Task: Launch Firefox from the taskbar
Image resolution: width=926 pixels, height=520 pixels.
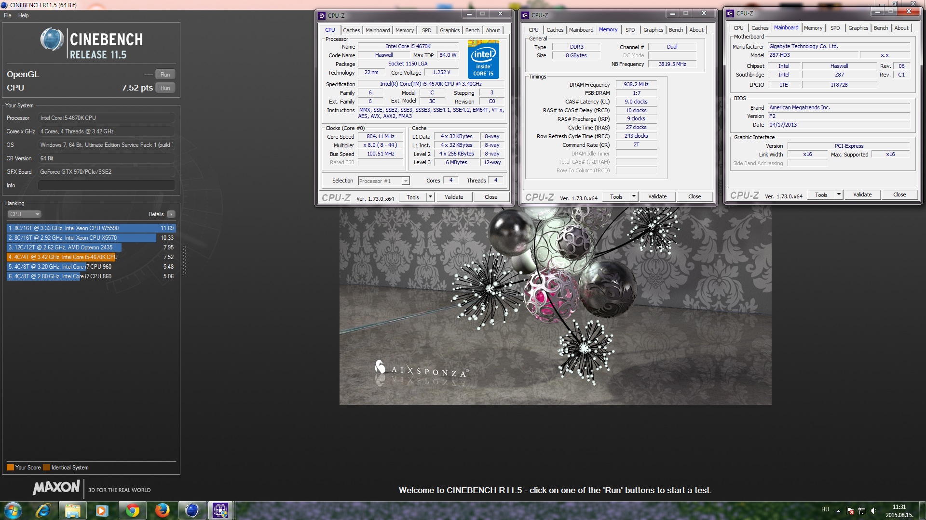Action: pyautogui.click(x=162, y=510)
